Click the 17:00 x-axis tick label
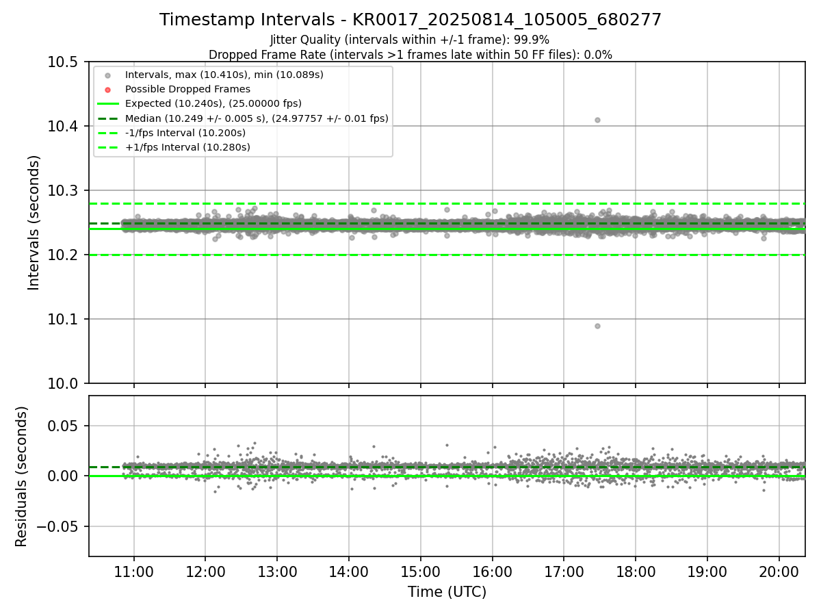Viewport: 821px width, 616px height. pyautogui.click(x=564, y=572)
